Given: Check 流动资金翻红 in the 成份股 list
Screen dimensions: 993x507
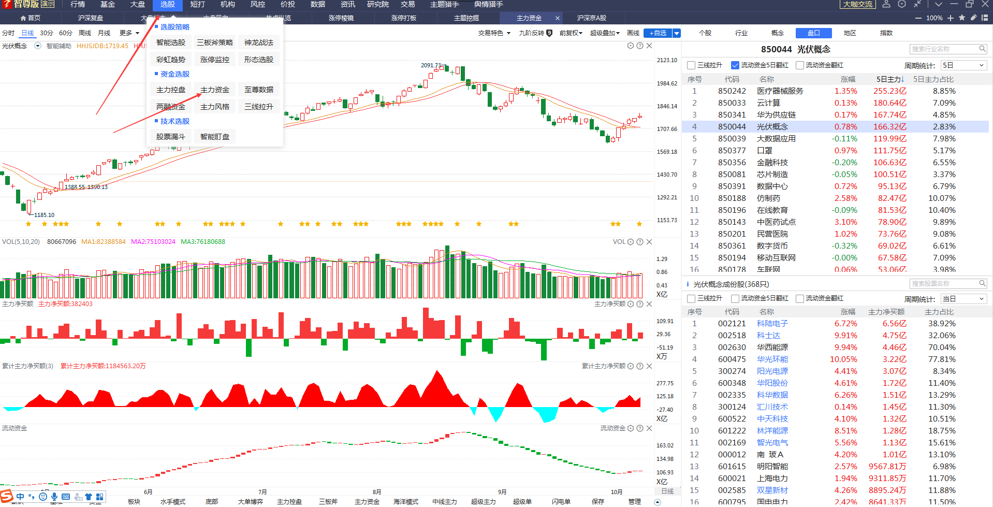Looking at the screenshot, I should pyautogui.click(x=800, y=299).
